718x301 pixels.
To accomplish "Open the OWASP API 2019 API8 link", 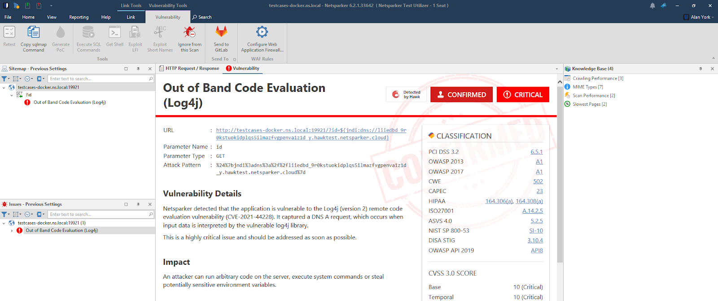I will point(537,250).
